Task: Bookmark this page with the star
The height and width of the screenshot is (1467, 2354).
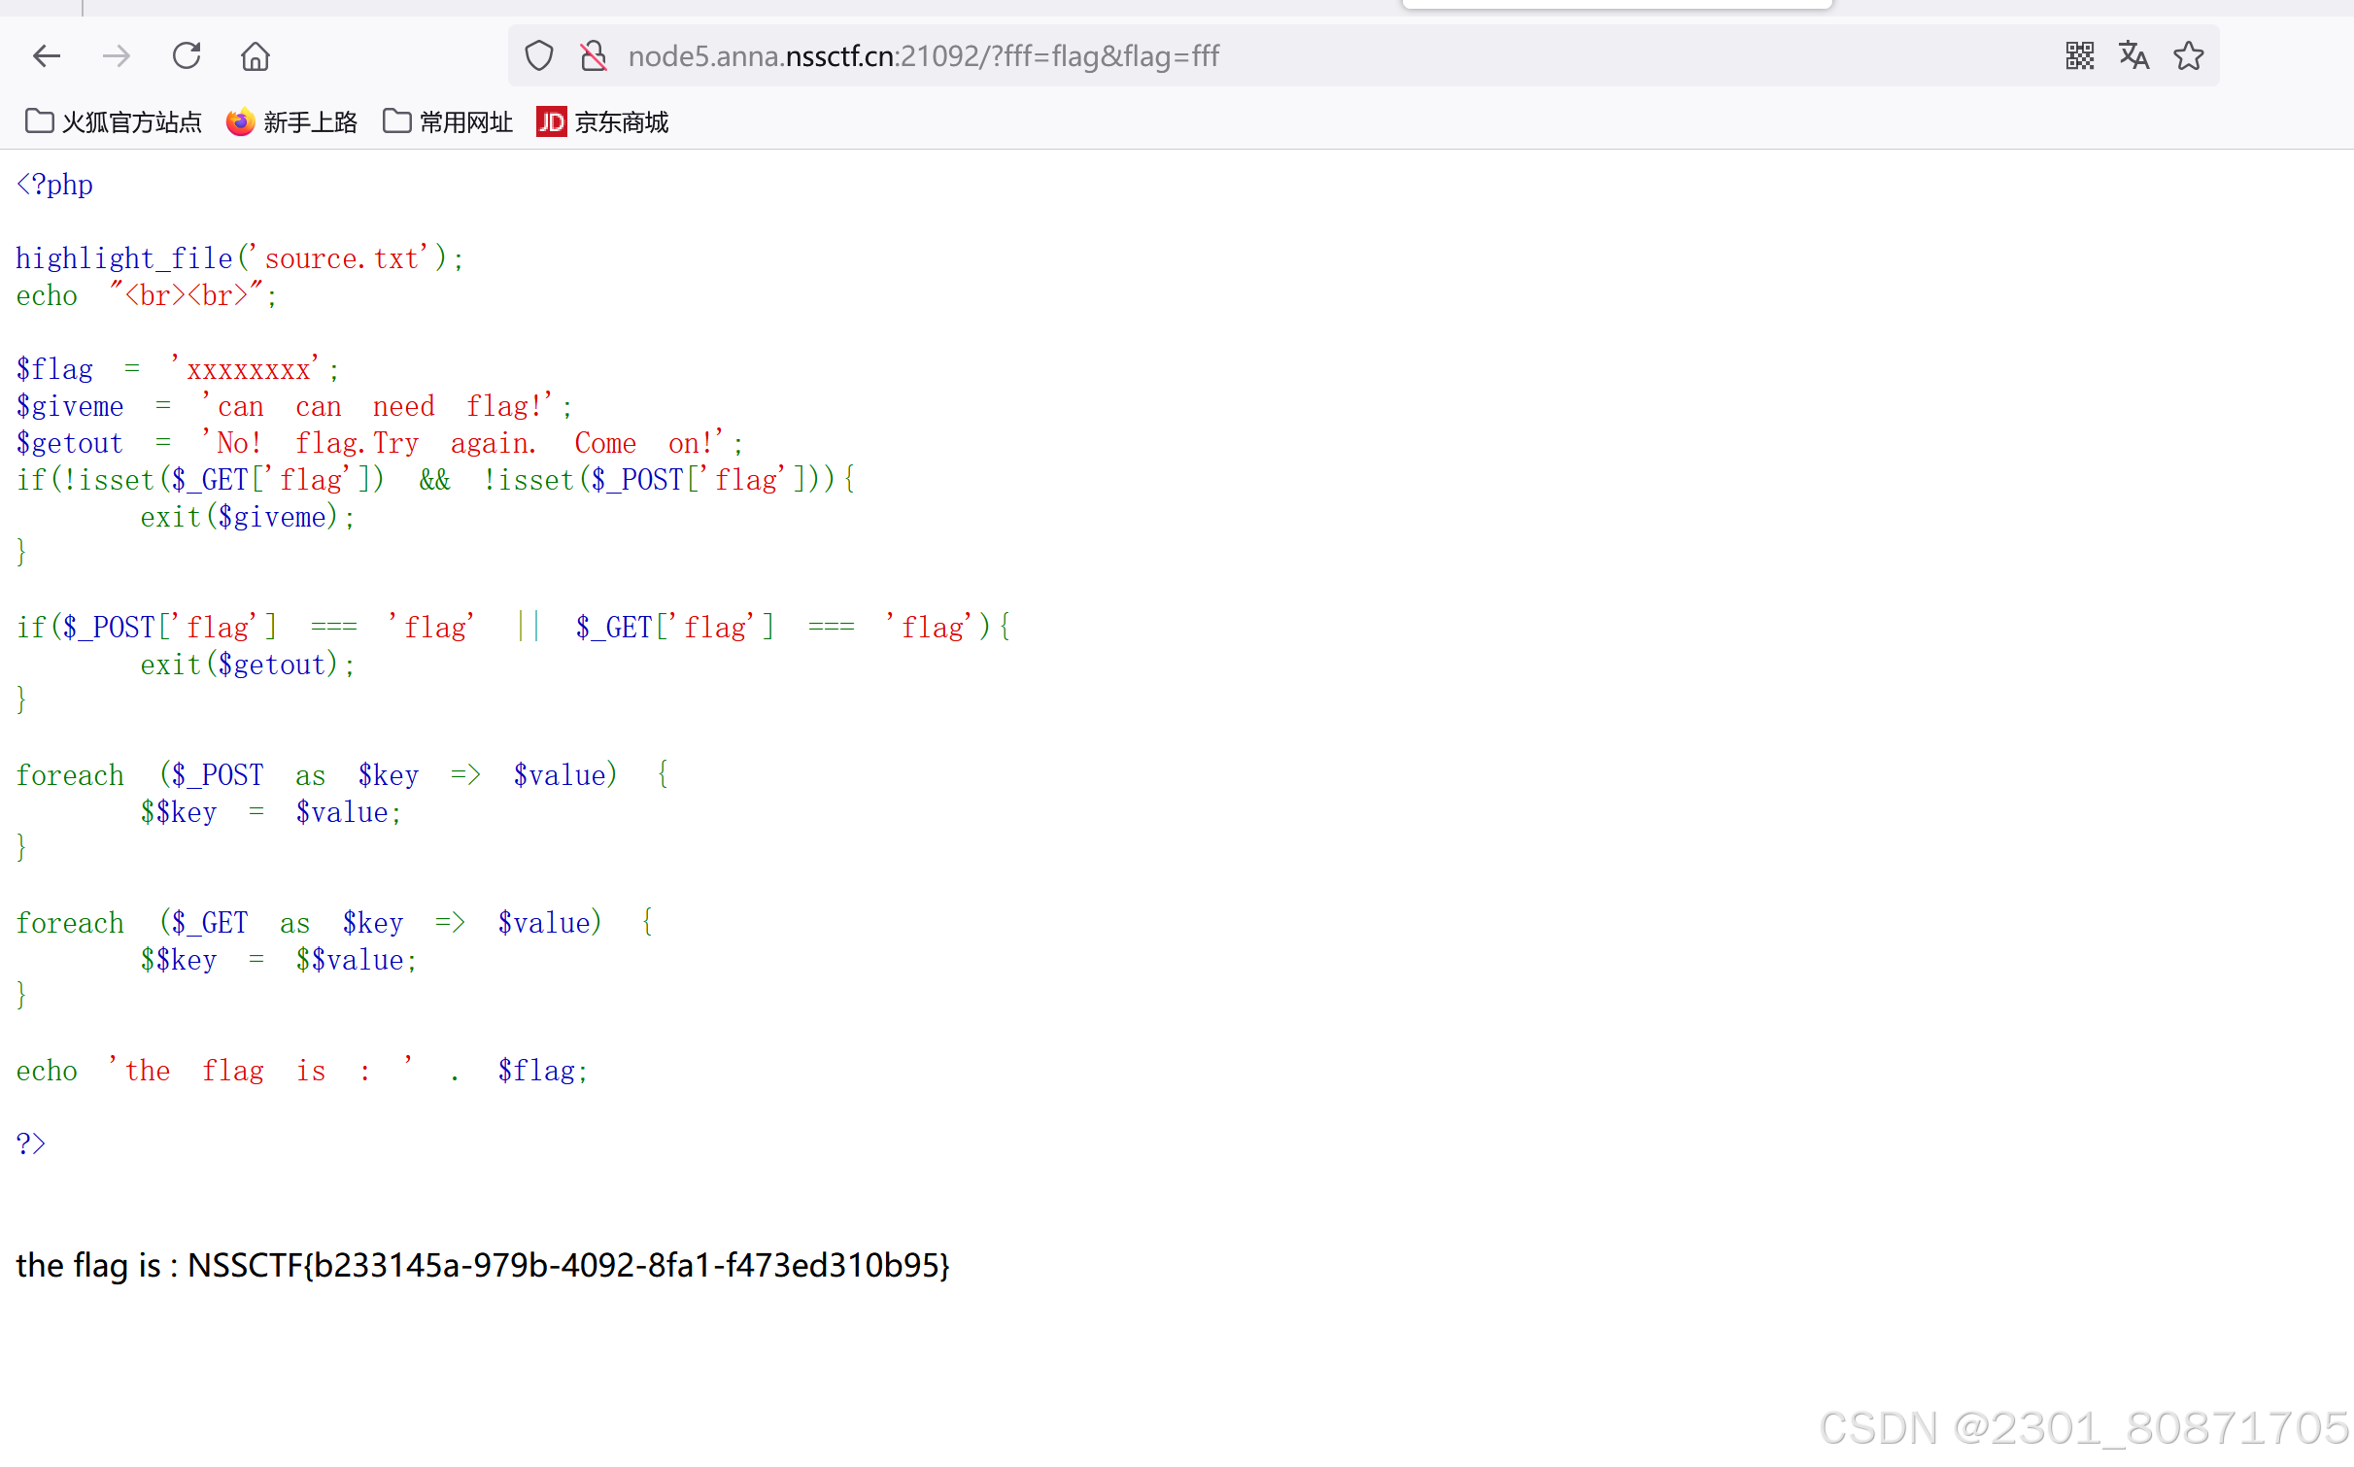Action: 2189,56
